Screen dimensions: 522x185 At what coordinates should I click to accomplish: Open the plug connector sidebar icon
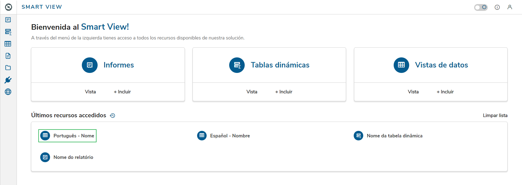(8, 80)
